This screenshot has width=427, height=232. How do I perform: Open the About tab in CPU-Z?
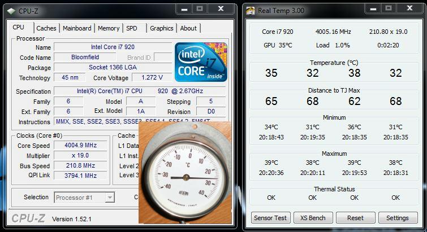(188, 28)
